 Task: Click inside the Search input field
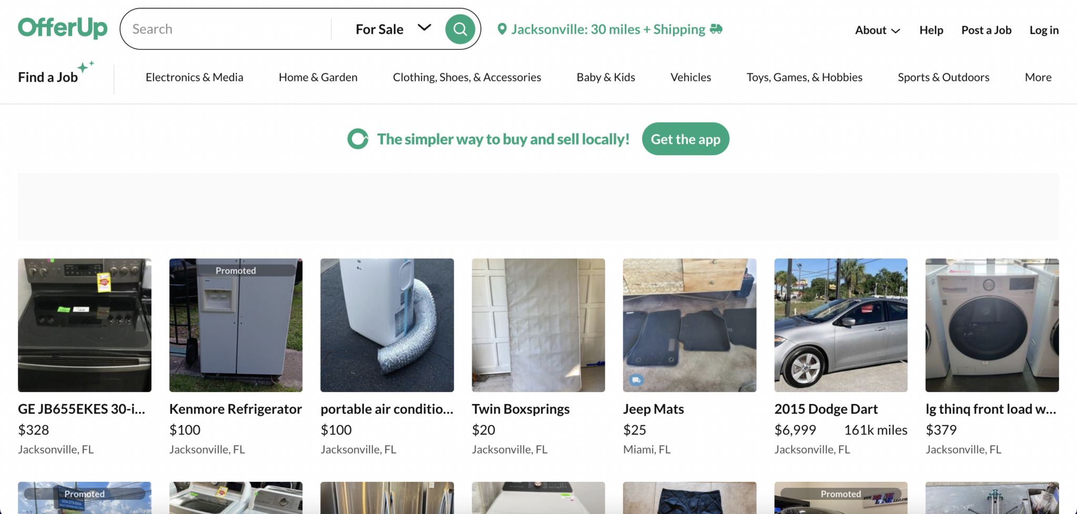coord(221,28)
